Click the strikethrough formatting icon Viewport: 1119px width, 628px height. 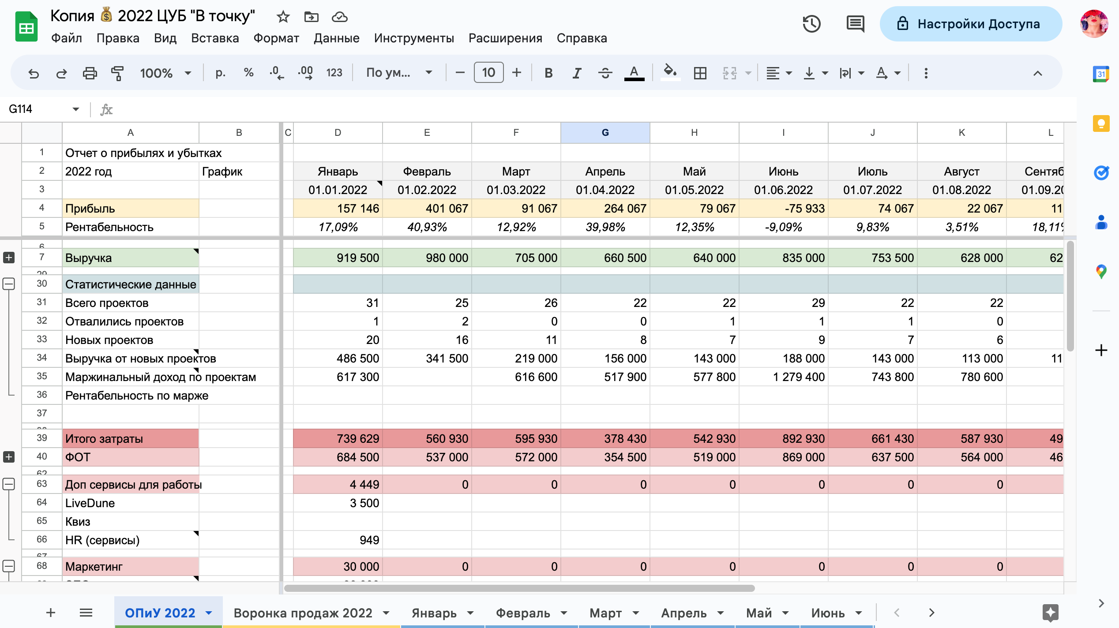pos(605,73)
